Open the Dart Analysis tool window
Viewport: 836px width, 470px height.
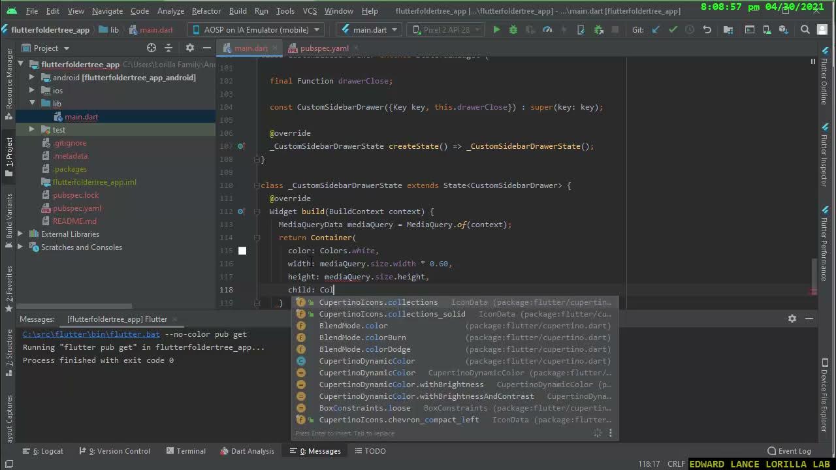(248, 451)
